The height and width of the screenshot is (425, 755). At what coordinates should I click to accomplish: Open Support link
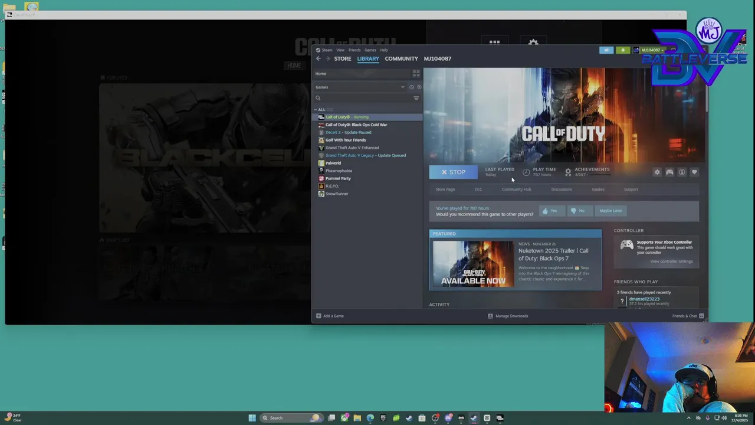631,189
